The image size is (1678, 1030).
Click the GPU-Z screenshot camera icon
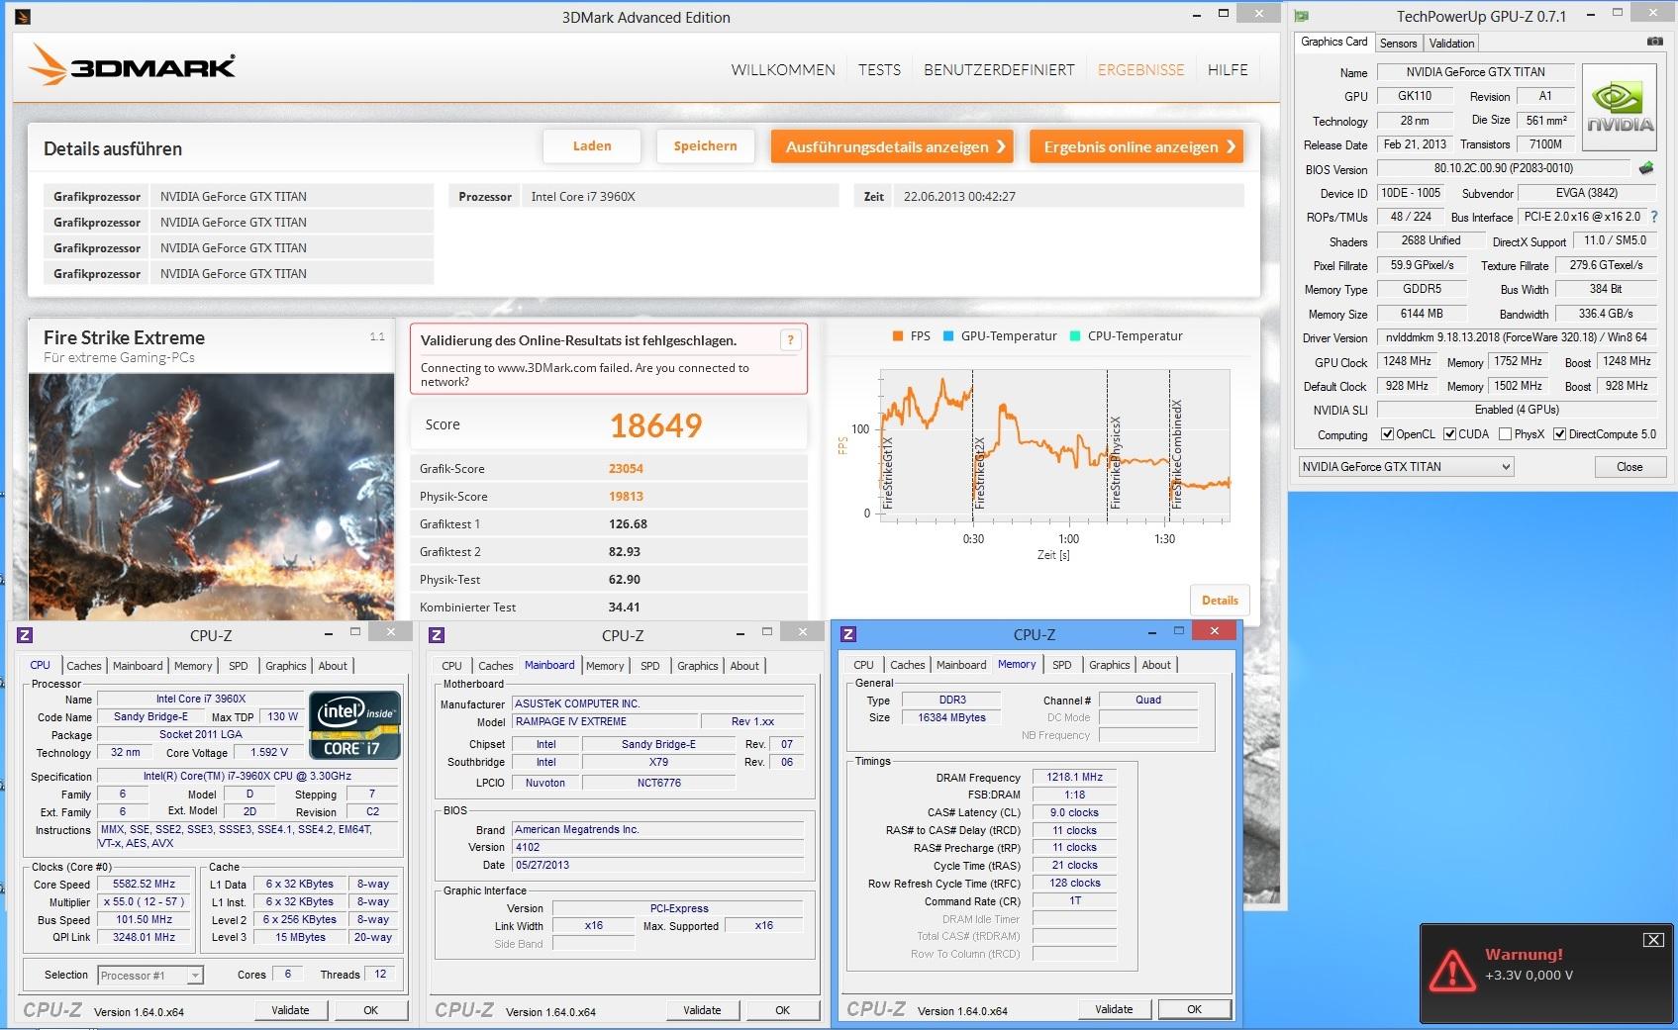coord(1654,42)
